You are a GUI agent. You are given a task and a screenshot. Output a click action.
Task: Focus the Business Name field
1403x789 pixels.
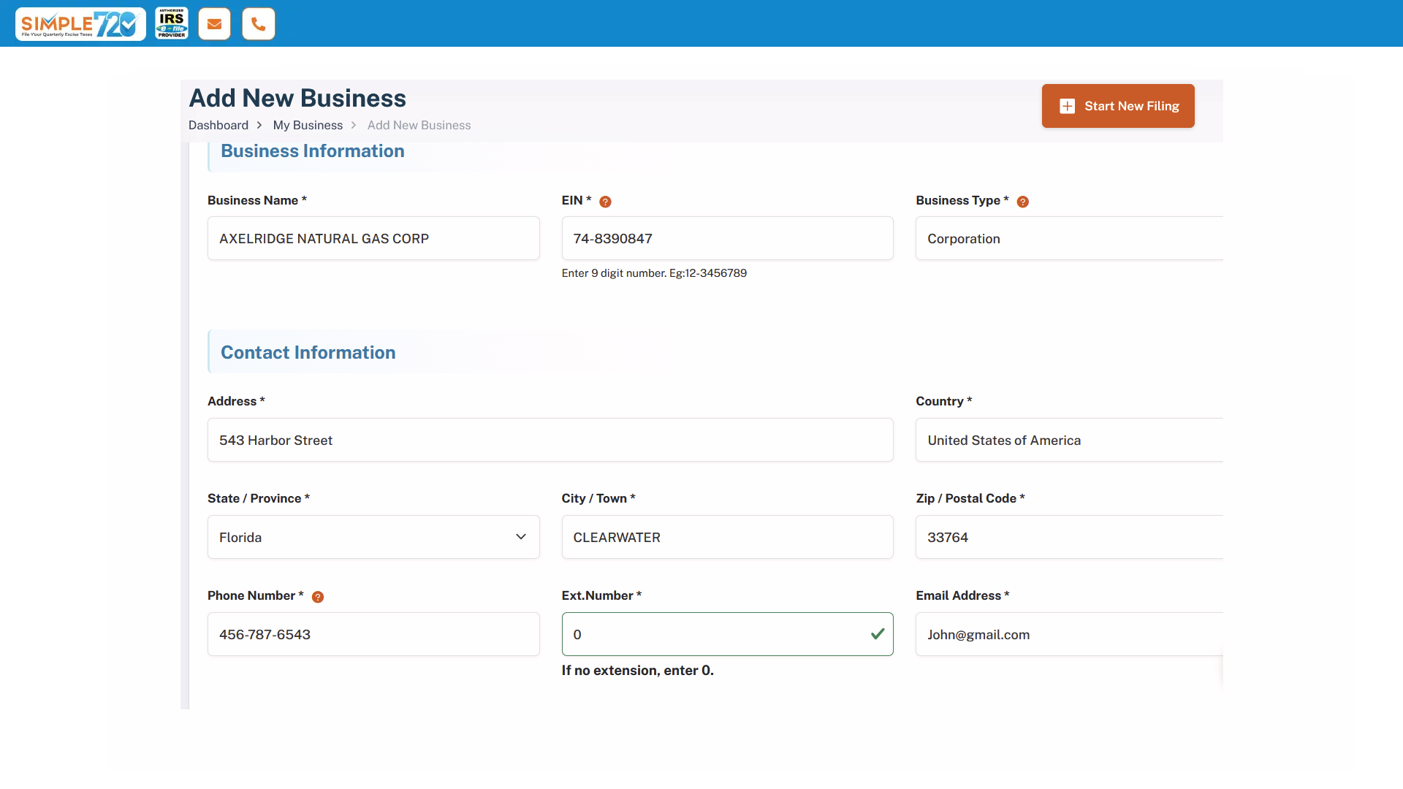coord(373,238)
